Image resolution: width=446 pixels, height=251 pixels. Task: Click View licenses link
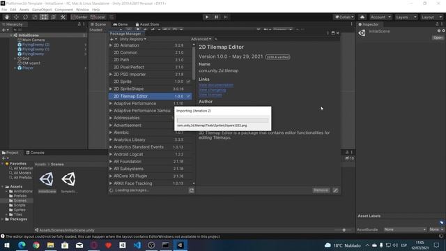click(x=210, y=95)
